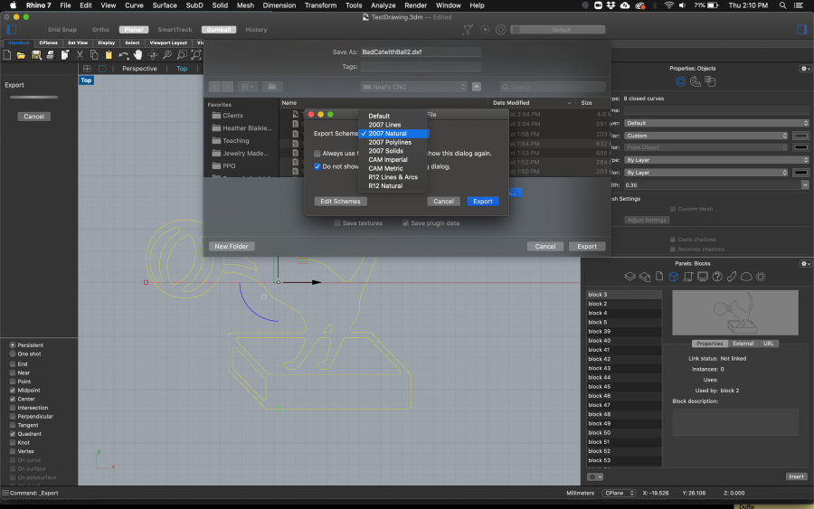Click Edit Schemes button
This screenshot has height=509, width=814.
340,202
